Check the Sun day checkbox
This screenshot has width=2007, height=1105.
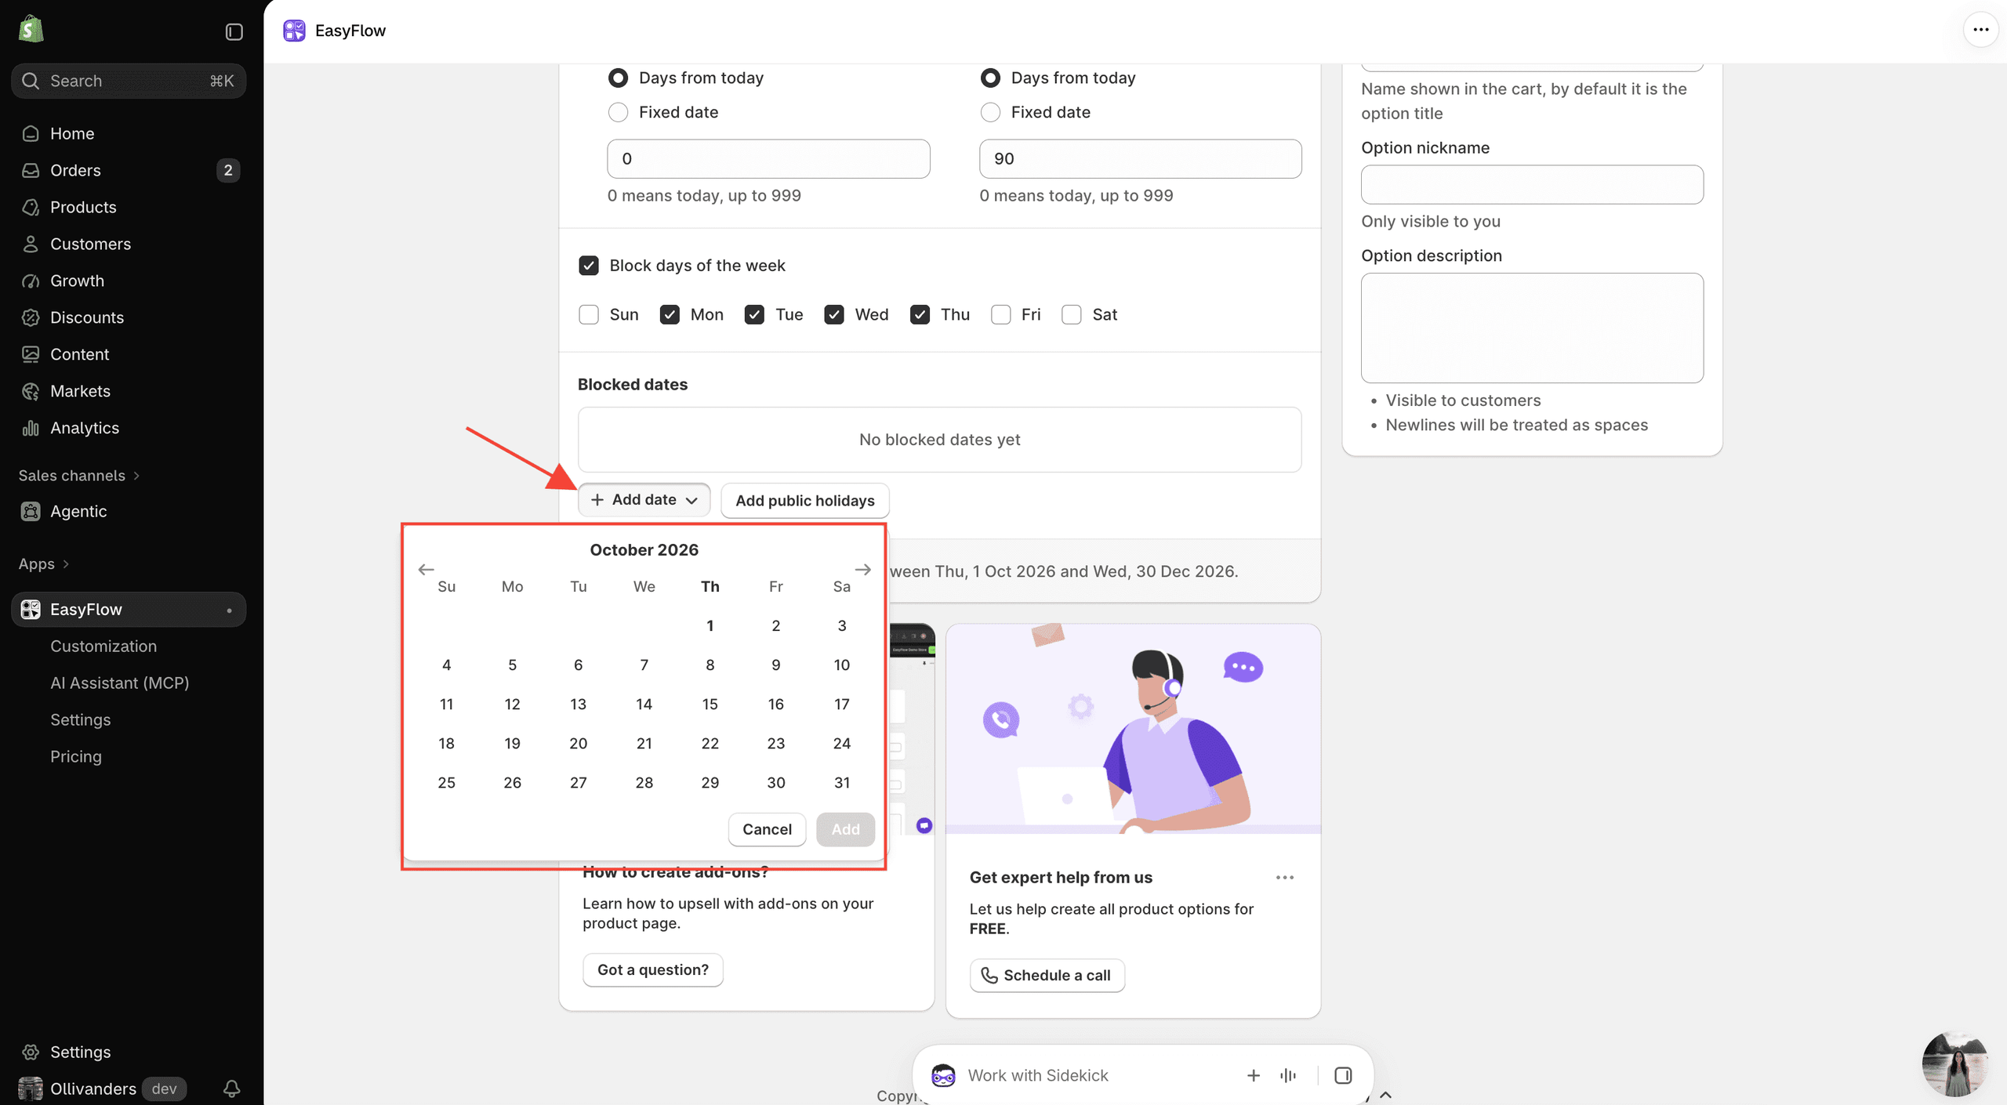[589, 314]
